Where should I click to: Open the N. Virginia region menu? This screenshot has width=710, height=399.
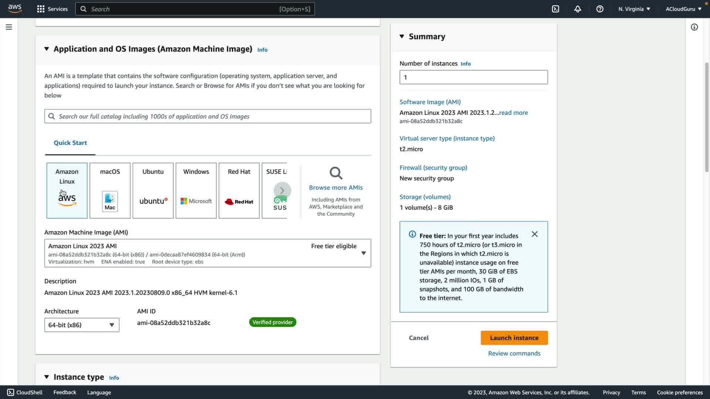pyautogui.click(x=634, y=9)
